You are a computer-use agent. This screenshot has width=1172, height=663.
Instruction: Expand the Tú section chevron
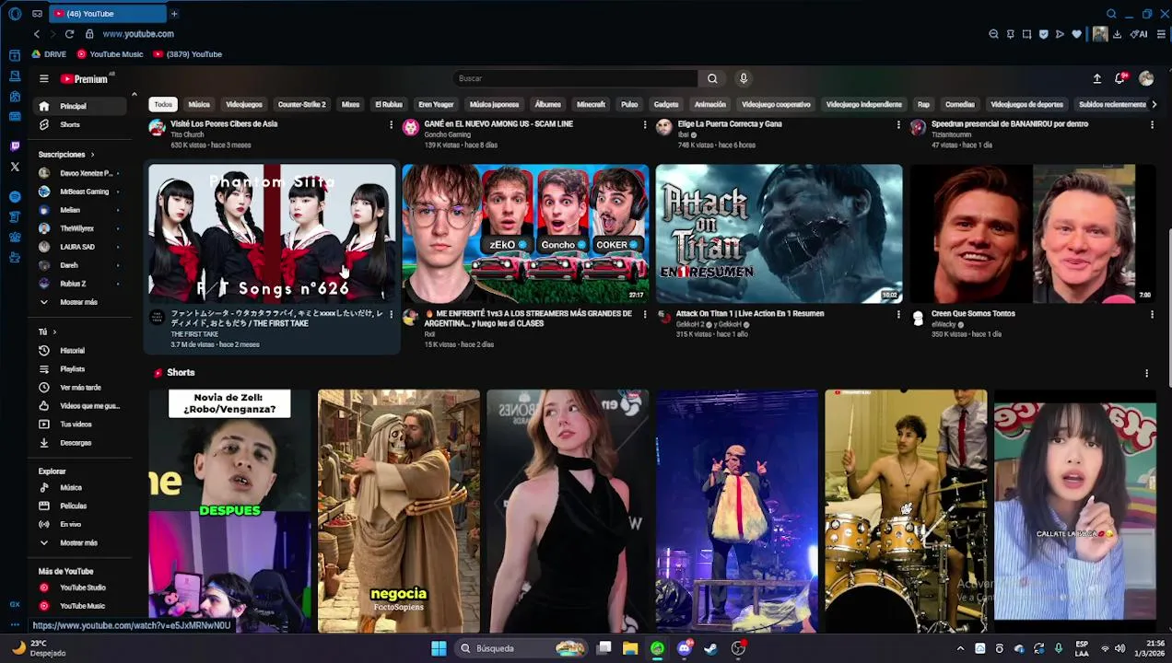tap(54, 331)
